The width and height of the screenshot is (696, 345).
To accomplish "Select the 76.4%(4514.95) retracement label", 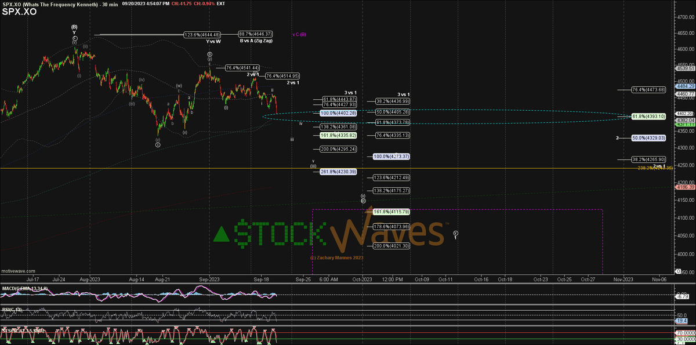I will (x=282, y=76).
